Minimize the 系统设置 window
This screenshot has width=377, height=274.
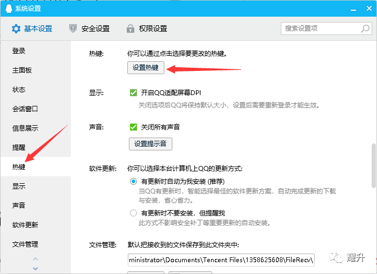click(x=353, y=9)
